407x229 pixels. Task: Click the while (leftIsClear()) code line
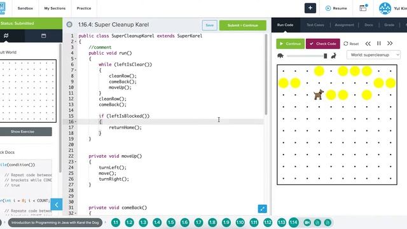[x=125, y=64]
